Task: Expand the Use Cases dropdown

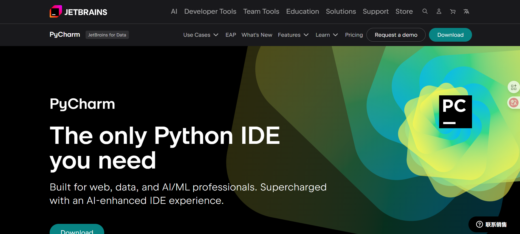Action: coord(201,35)
